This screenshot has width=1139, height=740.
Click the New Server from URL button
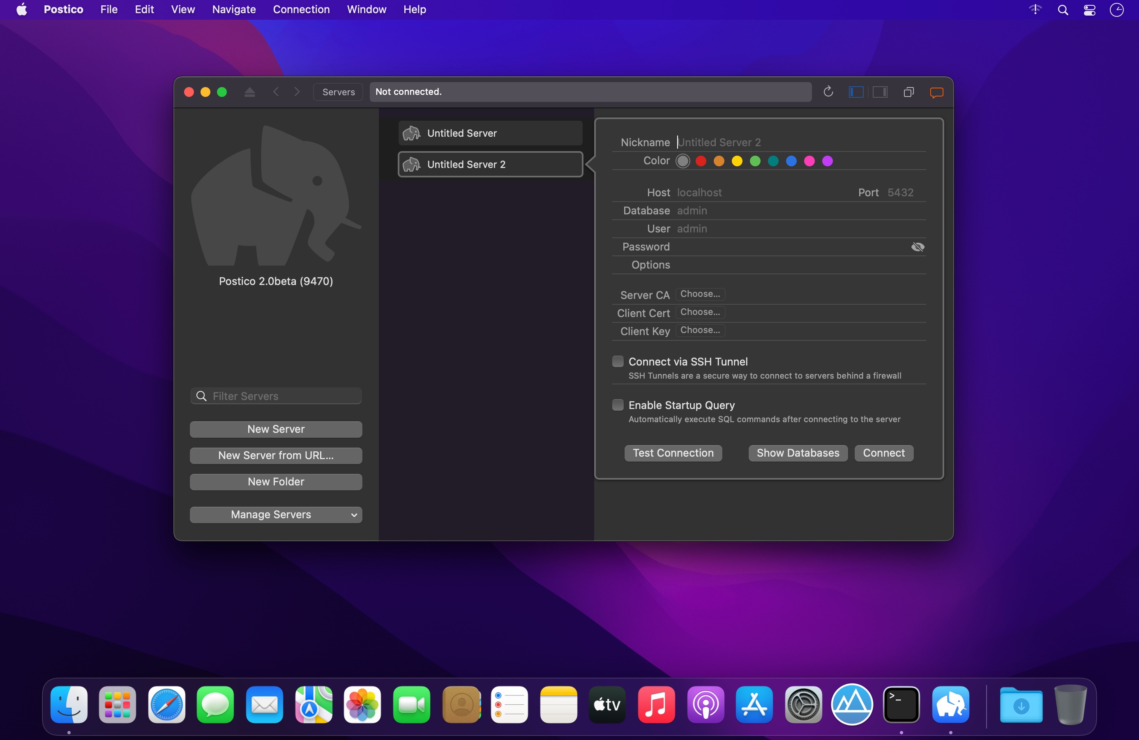pyautogui.click(x=276, y=455)
